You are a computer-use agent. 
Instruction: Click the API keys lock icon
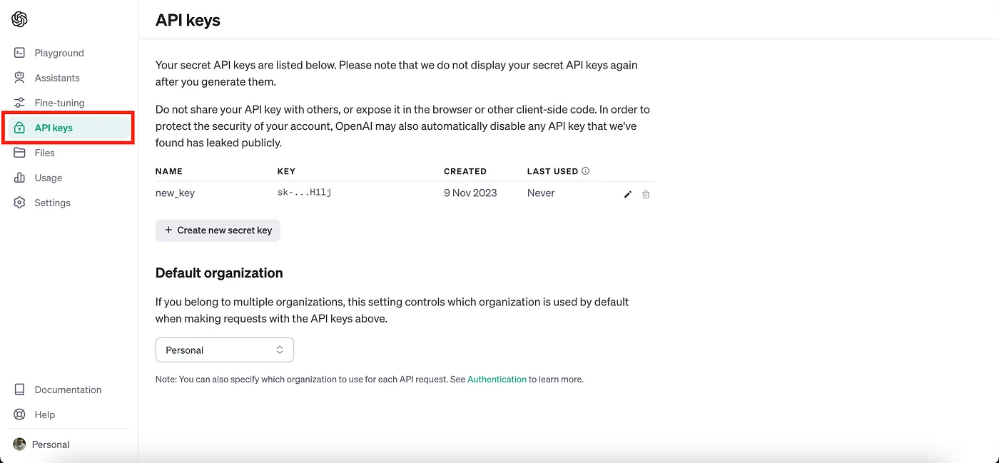20,128
